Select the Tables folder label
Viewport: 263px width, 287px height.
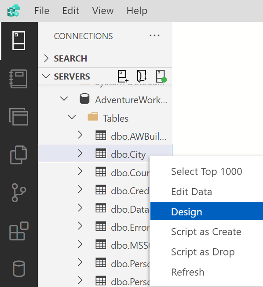pyautogui.click(x=116, y=118)
